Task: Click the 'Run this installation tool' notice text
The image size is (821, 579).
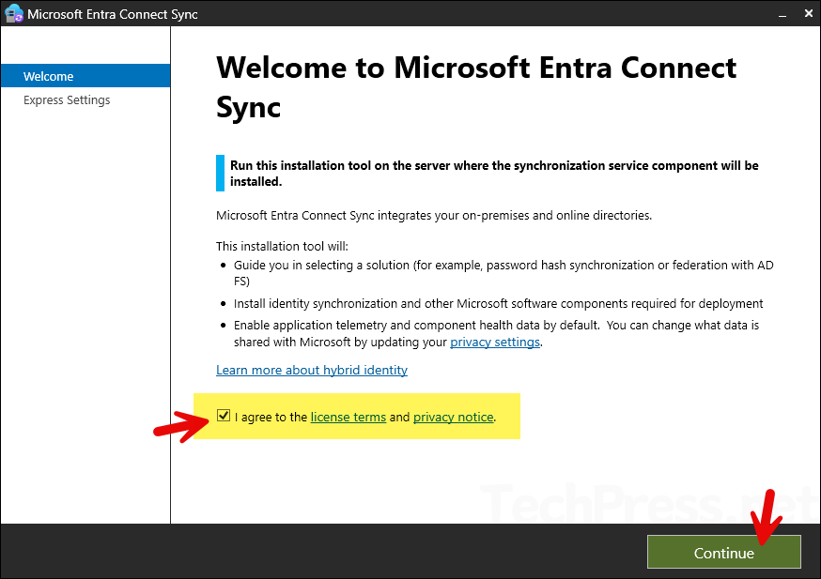Action: [494, 173]
